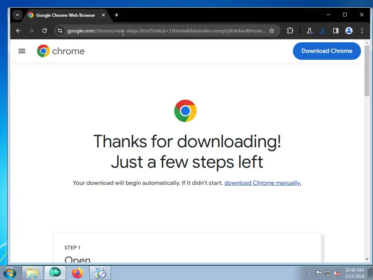Select the Google Chrome Web Browser tab
The image size is (373, 280).
tap(66, 15)
